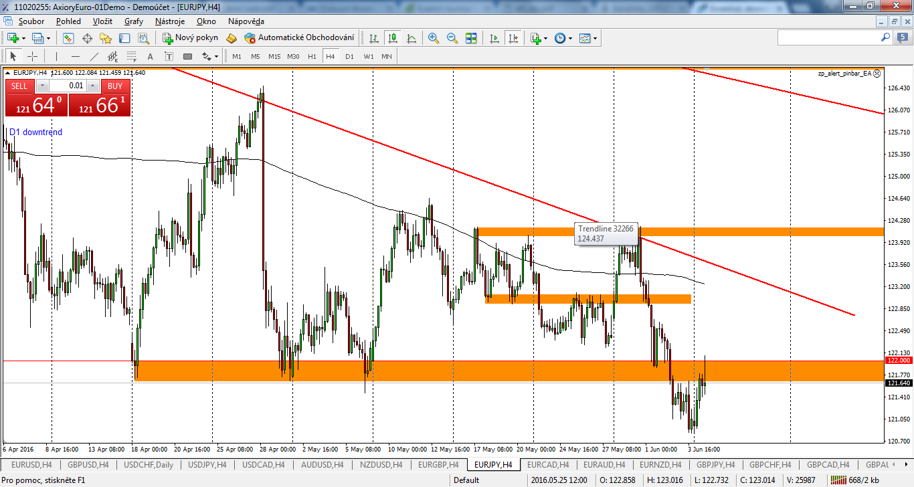Expand the Indicators dropdown arrow
Screen dimensions: 914x487
546,38
